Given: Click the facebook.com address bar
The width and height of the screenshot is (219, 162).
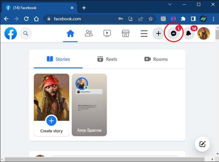Looking at the screenshot, I should click(x=83, y=19).
